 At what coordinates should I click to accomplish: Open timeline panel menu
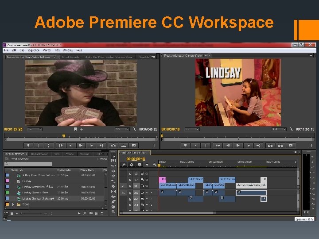coord(295,152)
